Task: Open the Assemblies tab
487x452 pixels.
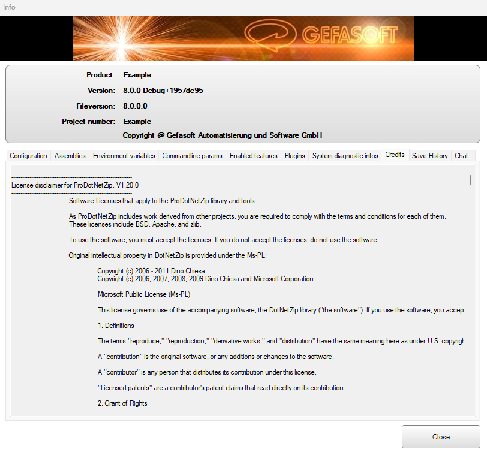Action: 70,156
